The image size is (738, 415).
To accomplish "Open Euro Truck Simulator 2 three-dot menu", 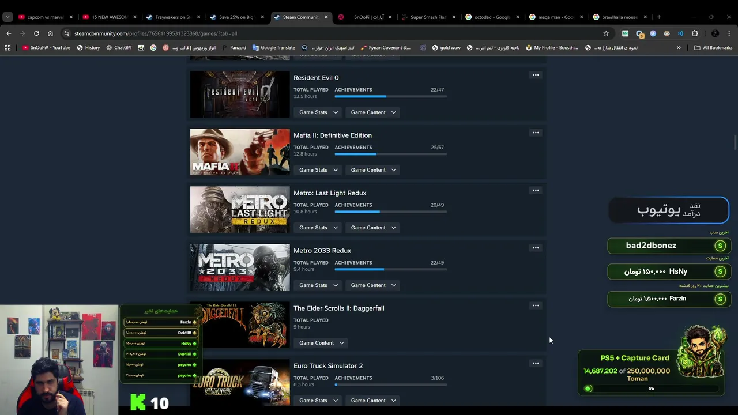I will (x=536, y=363).
